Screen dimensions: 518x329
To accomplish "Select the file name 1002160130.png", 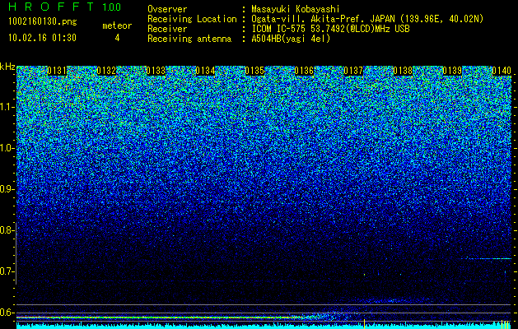I will (x=43, y=22).
